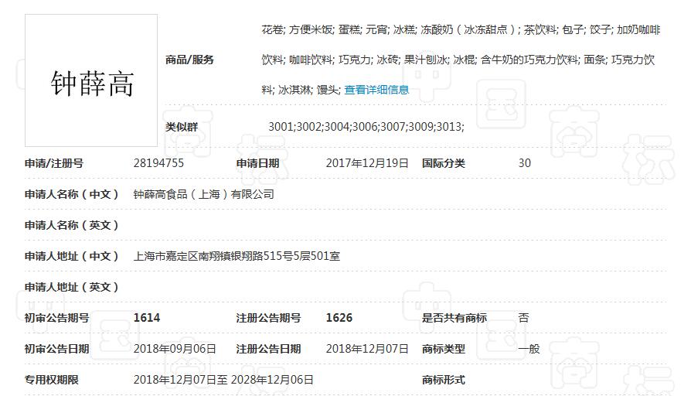Click preliminary announcement issue number 1614

pos(147,318)
